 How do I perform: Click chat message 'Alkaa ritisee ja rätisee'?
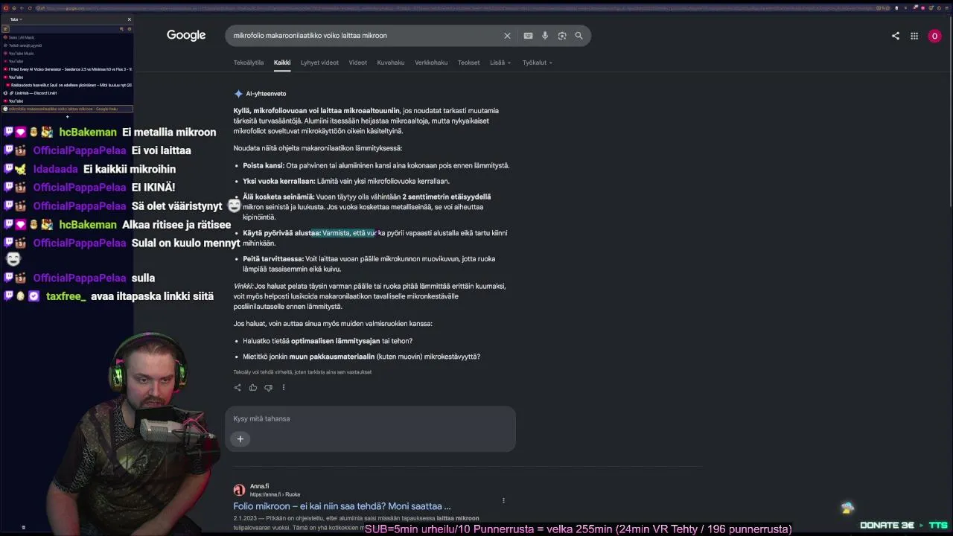click(x=177, y=225)
